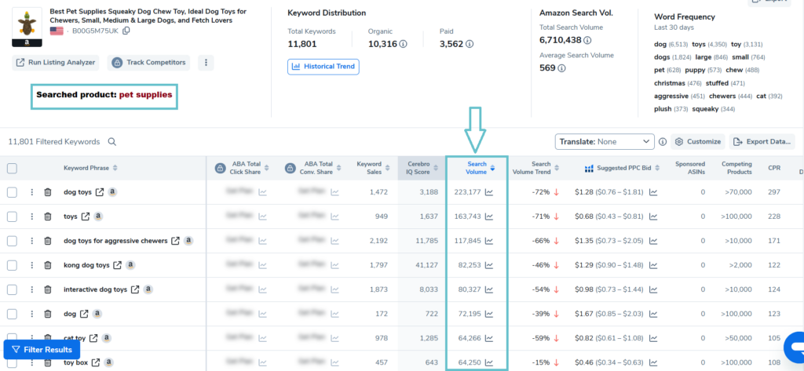804x371 pixels.
Task: Click the search volume value 223,177
Action: coord(468,192)
